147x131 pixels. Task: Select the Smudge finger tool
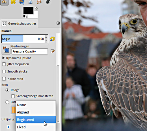pos(39,2)
